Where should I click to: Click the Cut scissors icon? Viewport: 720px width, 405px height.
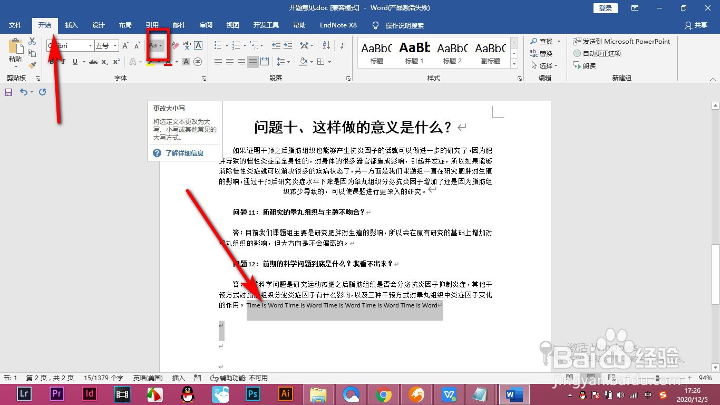coord(32,41)
